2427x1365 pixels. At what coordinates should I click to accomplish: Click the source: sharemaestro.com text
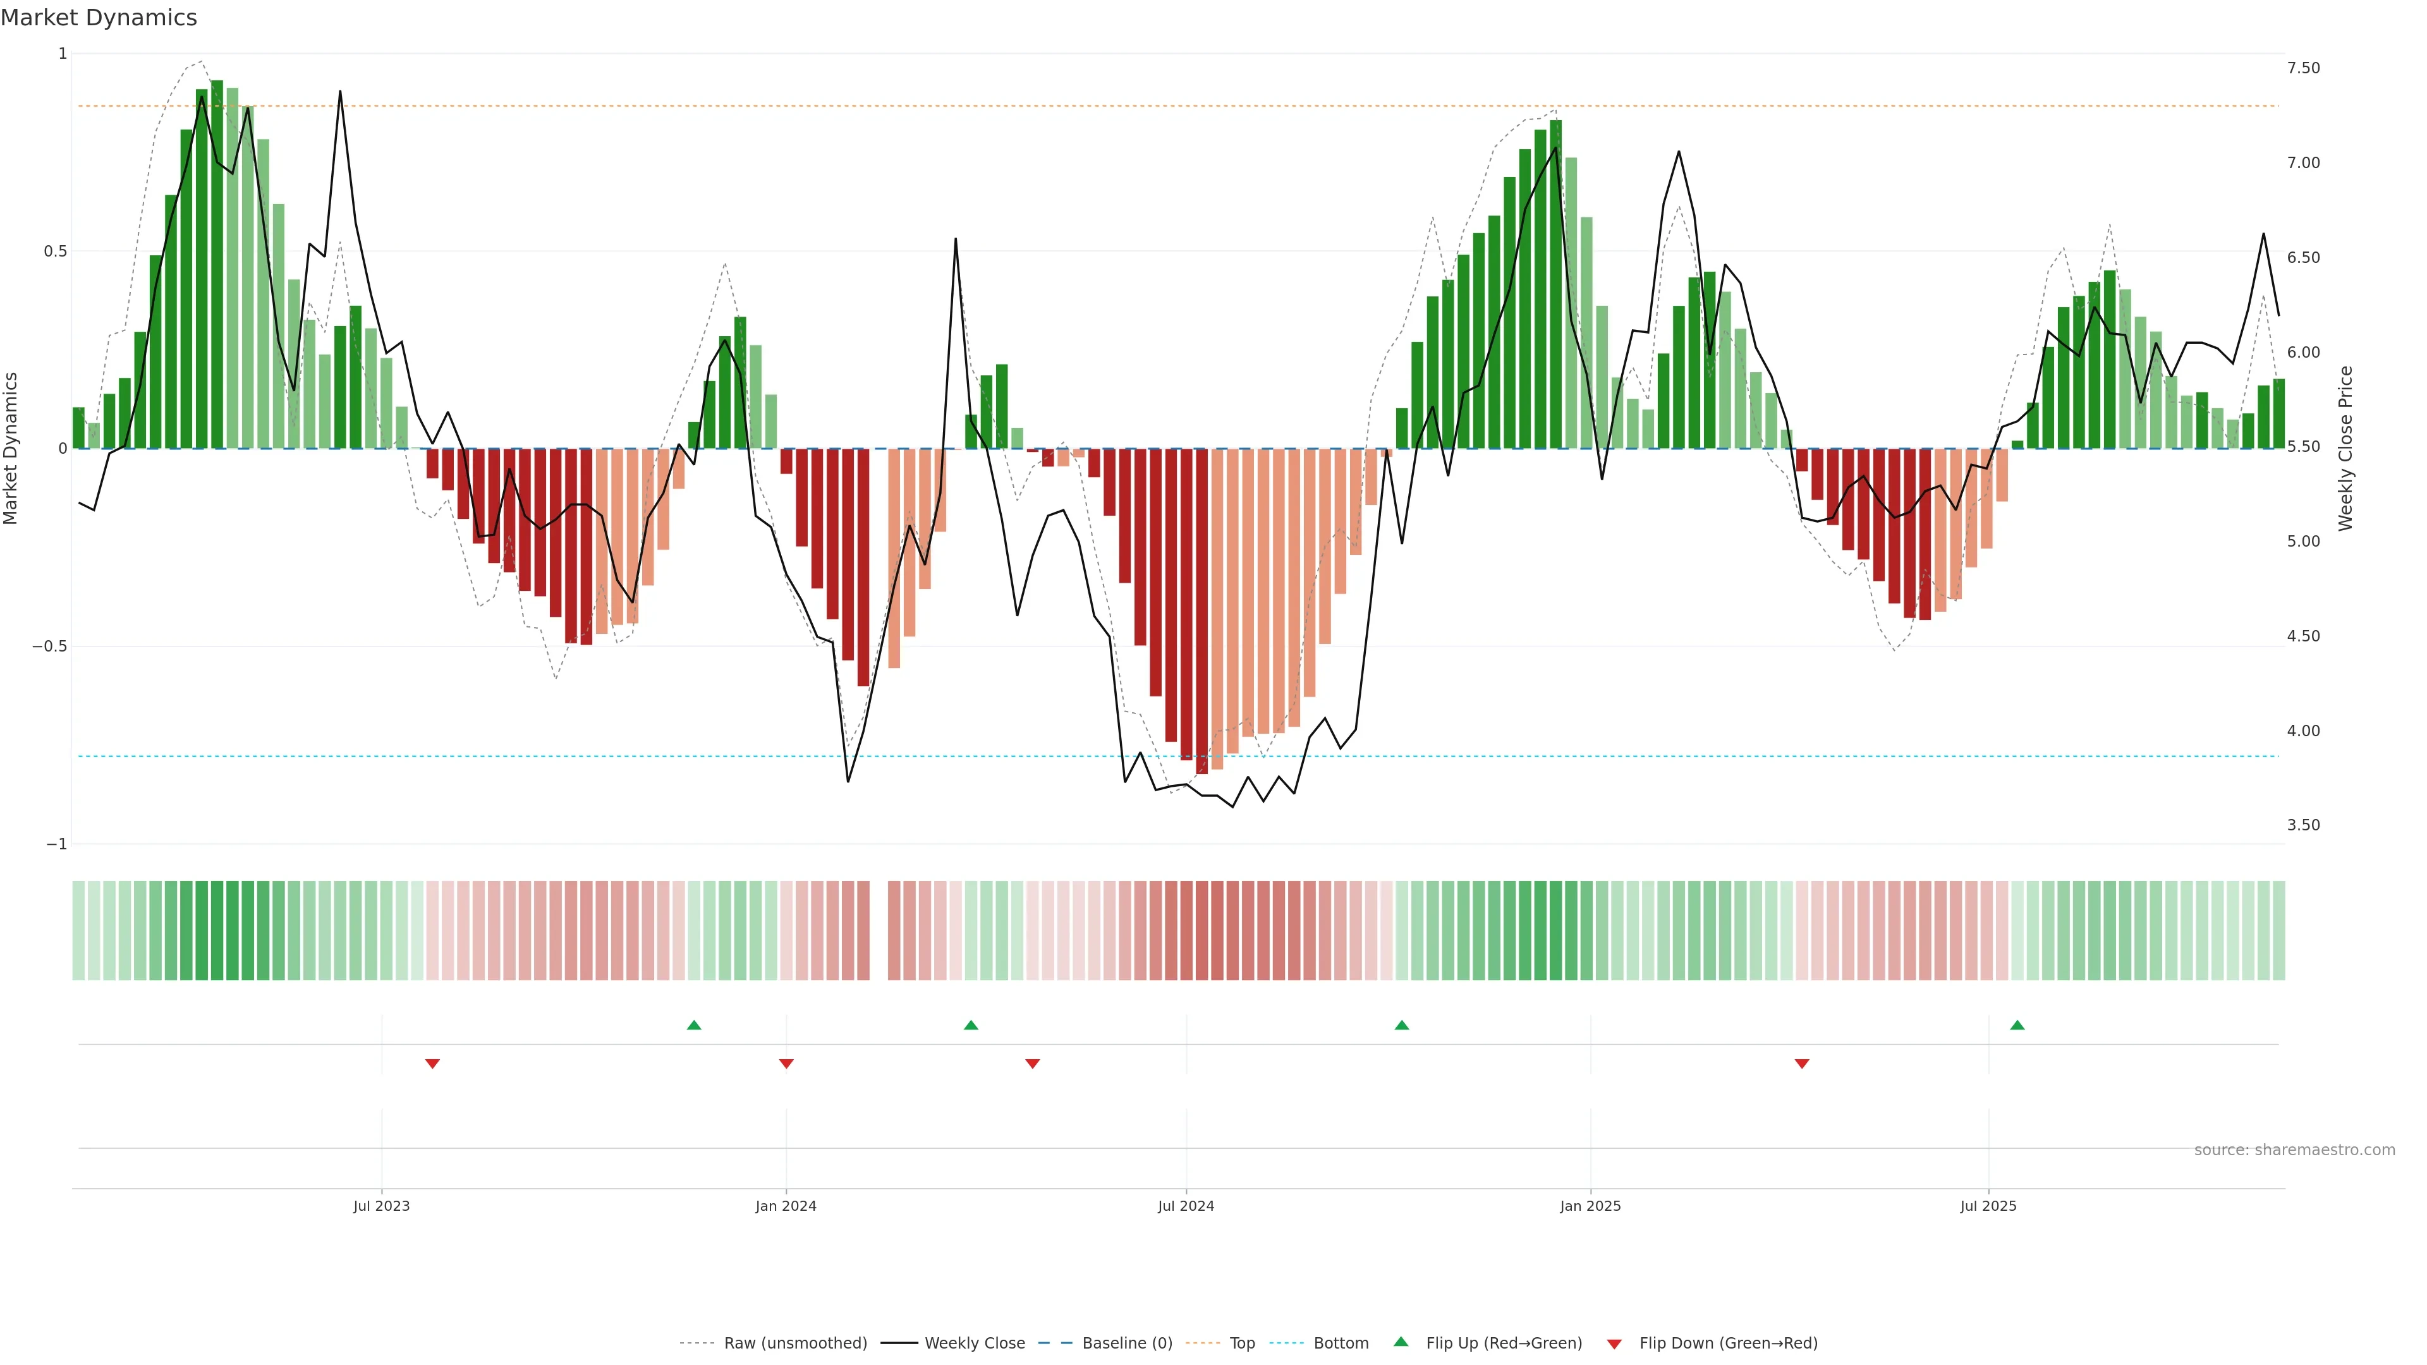pyautogui.click(x=2294, y=1150)
